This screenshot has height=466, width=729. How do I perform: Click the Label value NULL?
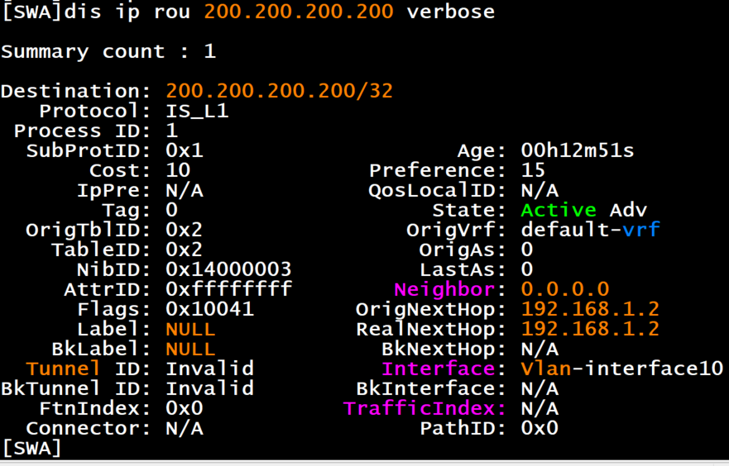pyautogui.click(x=190, y=330)
